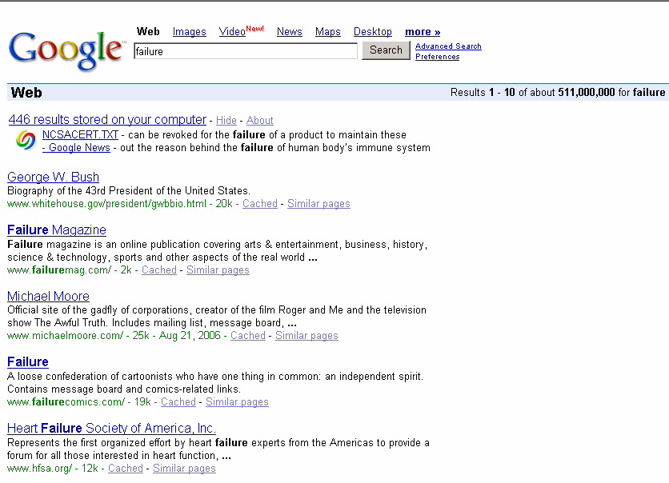
Task: Click the Aug 21, 2006 date text
Action: pos(190,336)
